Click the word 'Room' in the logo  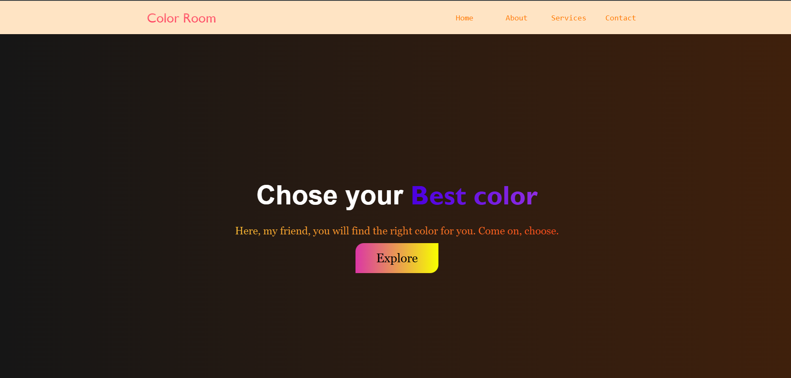(x=200, y=18)
